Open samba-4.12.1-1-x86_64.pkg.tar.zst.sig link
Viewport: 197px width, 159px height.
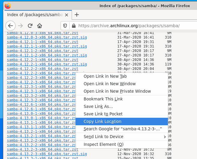pyautogui.click(x=47, y=46)
